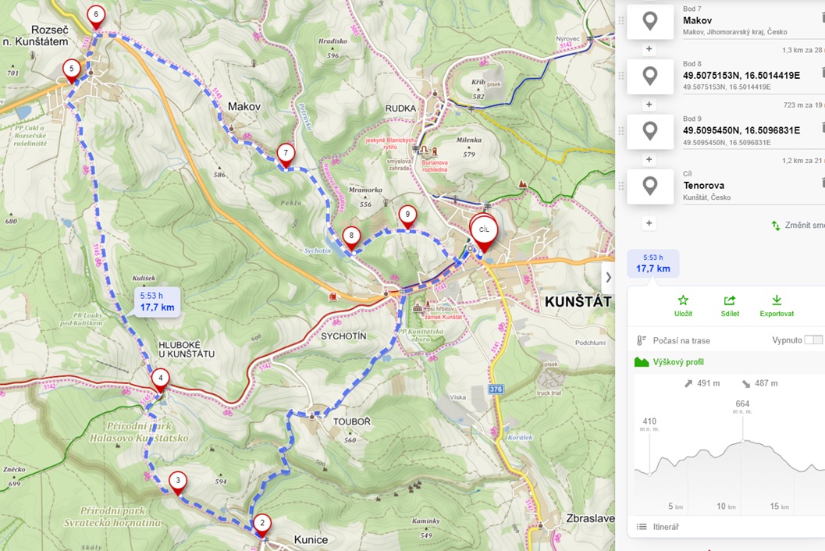Toggle the Počasí na trase weather switch
The height and width of the screenshot is (551, 825).
point(813,340)
